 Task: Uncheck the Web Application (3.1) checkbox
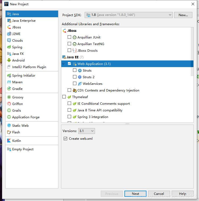pyautogui.click(x=69, y=64)
